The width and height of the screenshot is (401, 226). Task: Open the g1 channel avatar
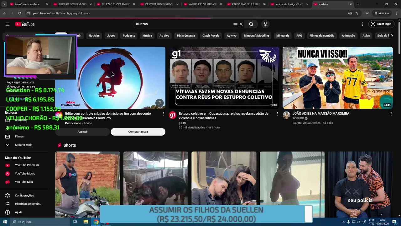(x=173, y=115)
